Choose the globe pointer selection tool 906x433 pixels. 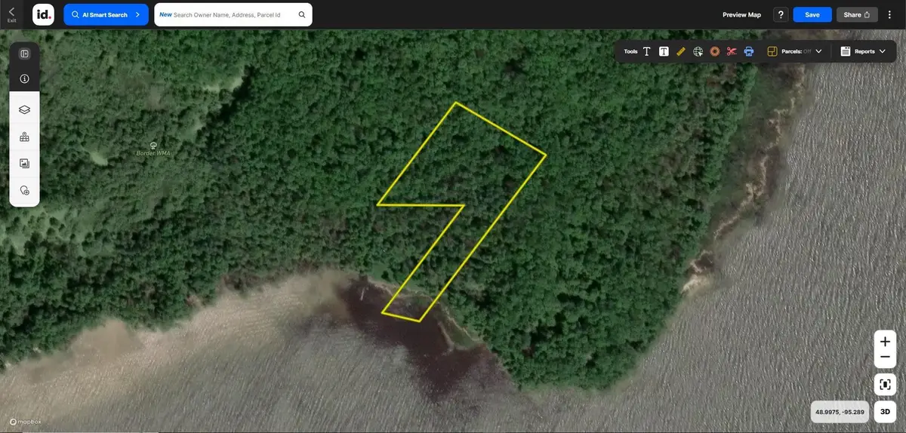point(698,51)
